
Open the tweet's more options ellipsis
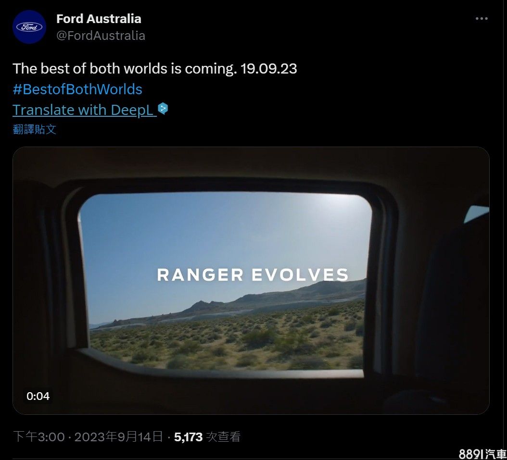482,19
